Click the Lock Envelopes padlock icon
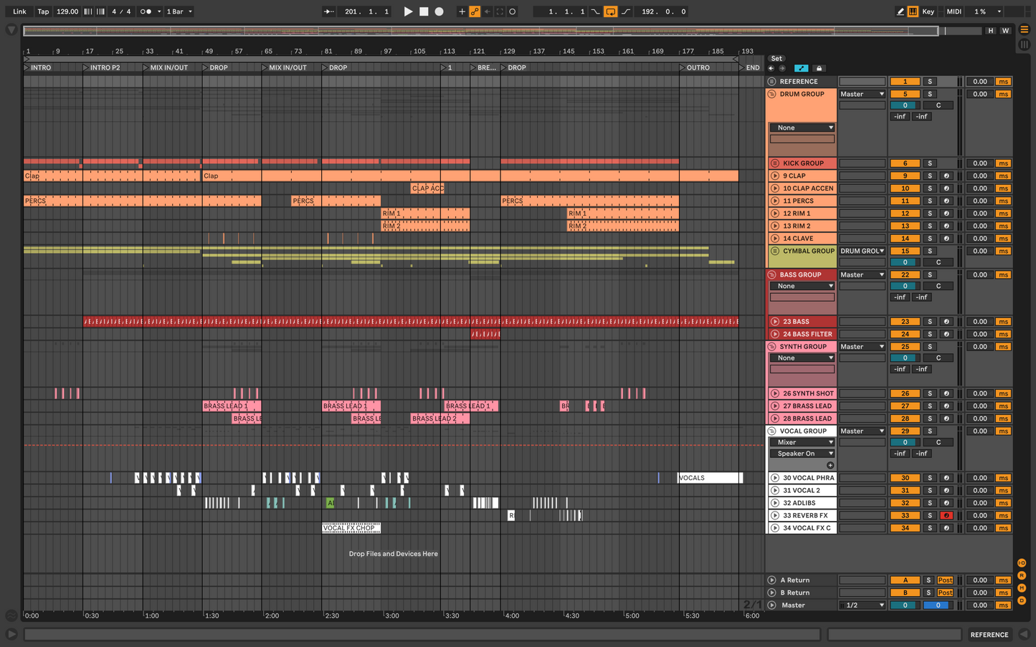 click(819, 68)
